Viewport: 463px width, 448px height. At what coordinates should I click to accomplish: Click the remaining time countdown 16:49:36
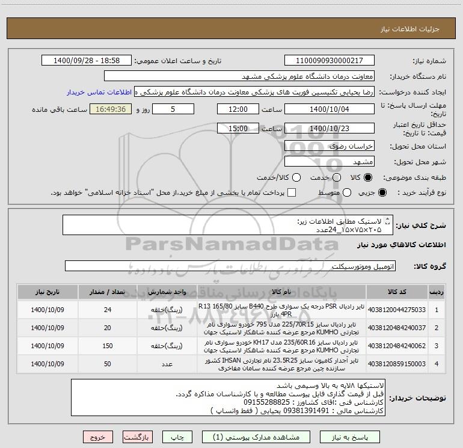[111, 109]
